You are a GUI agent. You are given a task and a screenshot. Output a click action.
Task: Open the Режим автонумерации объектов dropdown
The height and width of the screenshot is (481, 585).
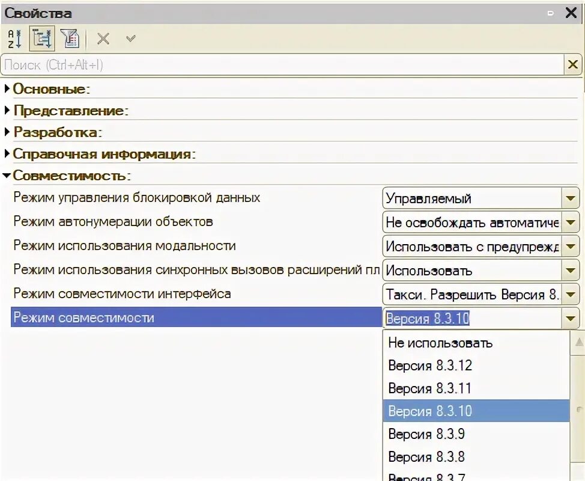(569, 222)
